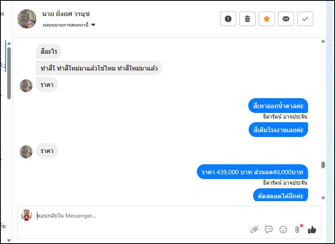Attach a file with paperclip icon
Viewport: 335px width, 244px height.
(254, 230)
